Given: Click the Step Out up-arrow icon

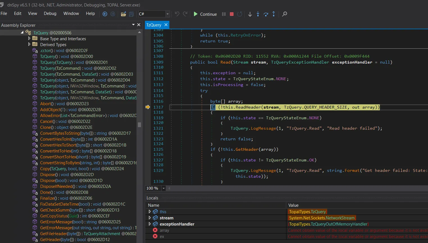Looking at the screenshot, I should click(274, 14).
